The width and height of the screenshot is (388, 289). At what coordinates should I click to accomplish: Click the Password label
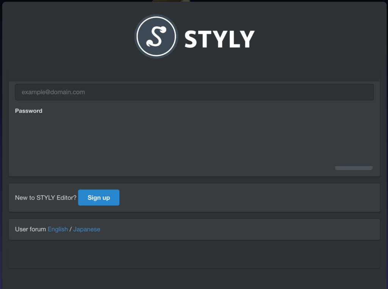point(29,111)
